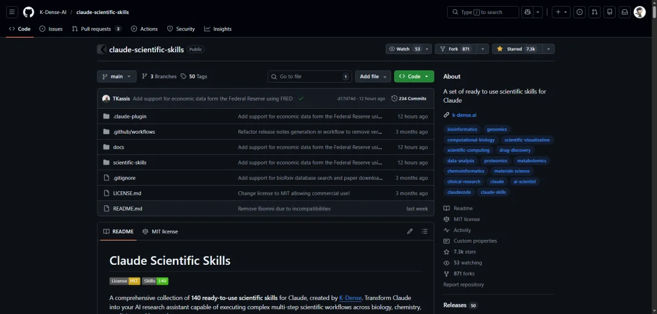Open the README outline list icon
Viewport: 657px width, 314px height.
[x=425, y=231]
